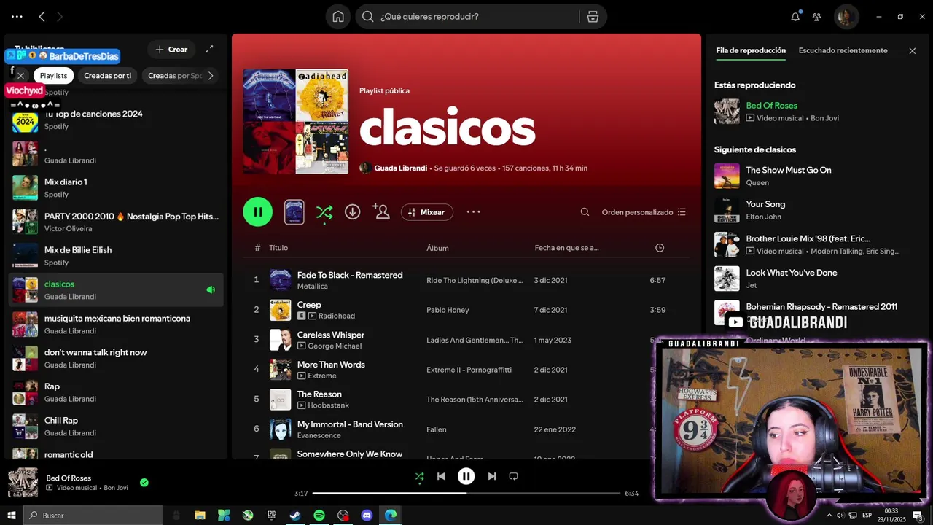The height and width of the screenshot is (525, 933).
Task: Open Metallica artist link in track list
Action: point(312,286)
